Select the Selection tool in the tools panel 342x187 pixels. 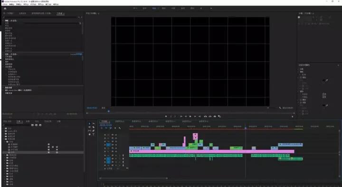pos(89,124)
